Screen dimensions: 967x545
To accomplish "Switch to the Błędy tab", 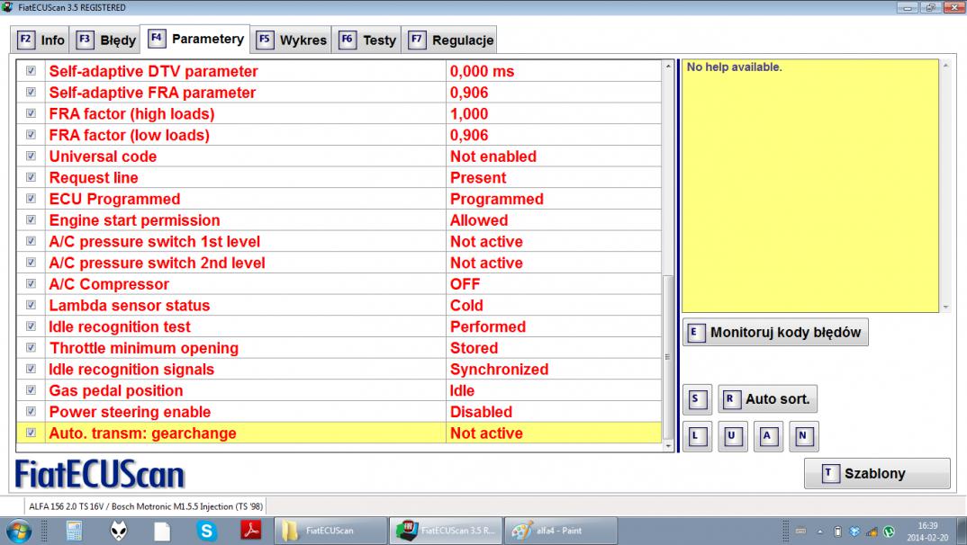I will pos(105,40).
